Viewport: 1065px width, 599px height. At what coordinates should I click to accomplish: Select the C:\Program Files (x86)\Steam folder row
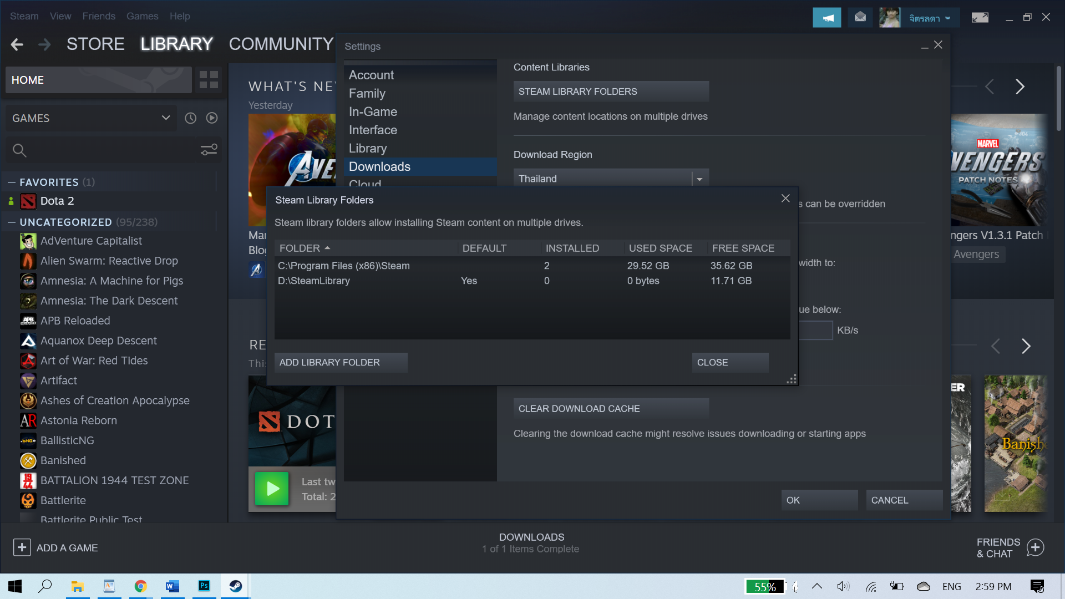tap(532, 266)
